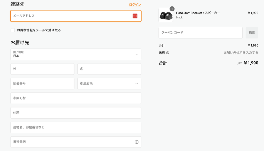This screenshot has width=264, height=151.
Task: Click the お届け先住所を入力する shipping text
Action: click(x=241, y=53)
